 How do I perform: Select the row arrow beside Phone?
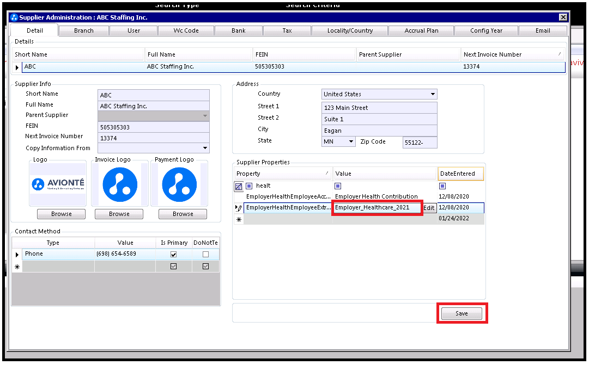[17, 255]
